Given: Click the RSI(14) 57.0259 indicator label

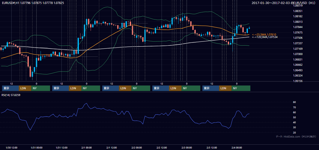Looking at the screenshot, I should (11, 95).
